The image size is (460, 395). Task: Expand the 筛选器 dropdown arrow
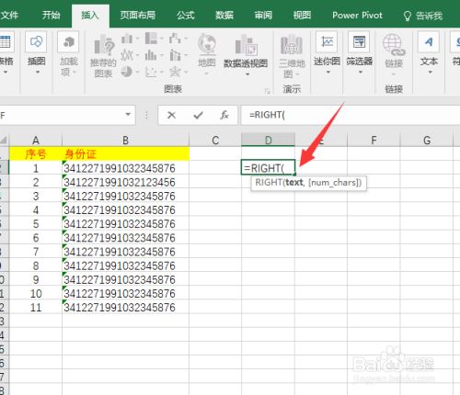tap(361, 73)
